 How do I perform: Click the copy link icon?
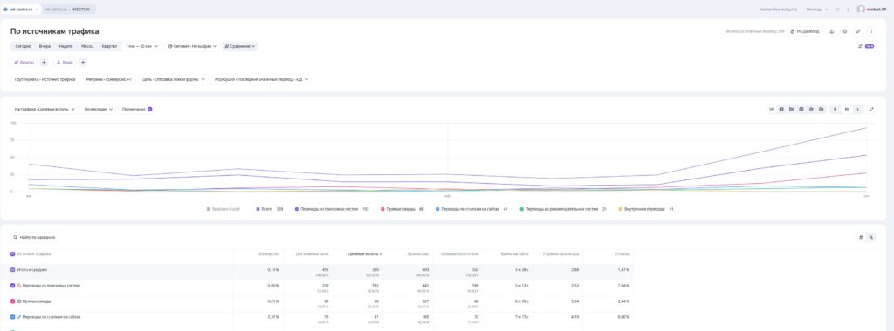pos(859,31)
